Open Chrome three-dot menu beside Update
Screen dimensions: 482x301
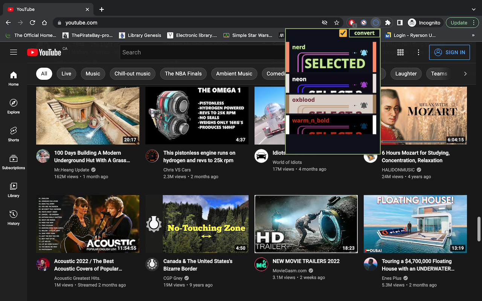coord(474,23)
